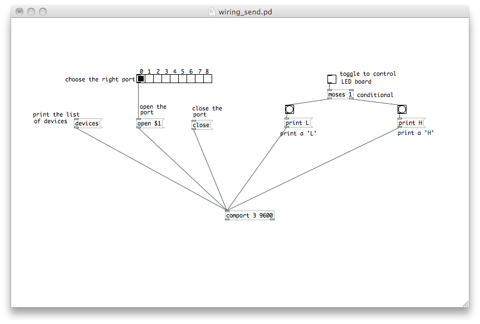The width and height of the screenshot is (480, 324).
Task: Send the print H message
Action: pyautogui.click(x=410, y=123)
